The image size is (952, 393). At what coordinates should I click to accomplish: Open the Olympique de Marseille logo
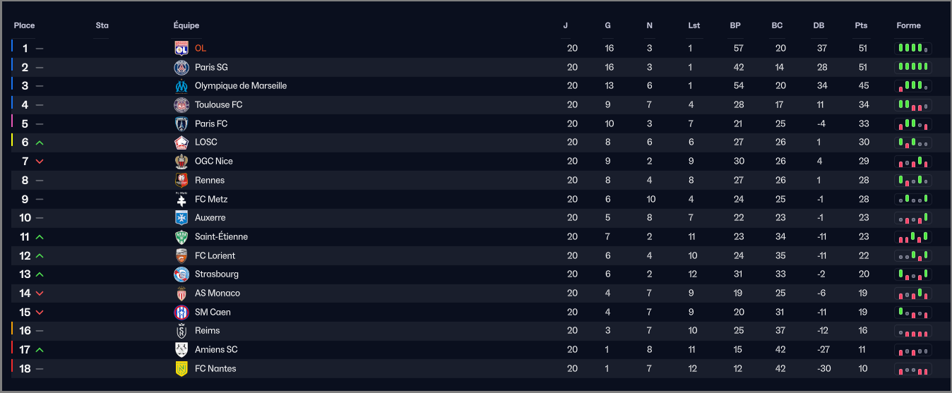point(182,86)
